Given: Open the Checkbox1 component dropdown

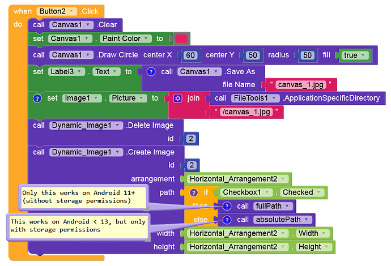Looking at the screenshot, I should click(x=267, y=192).
